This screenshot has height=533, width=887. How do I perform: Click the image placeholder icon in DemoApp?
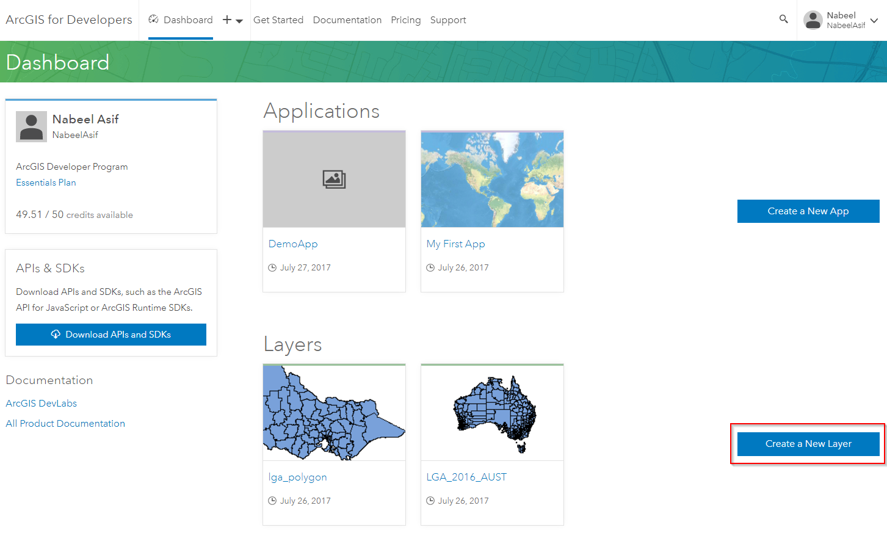[334, 179]
